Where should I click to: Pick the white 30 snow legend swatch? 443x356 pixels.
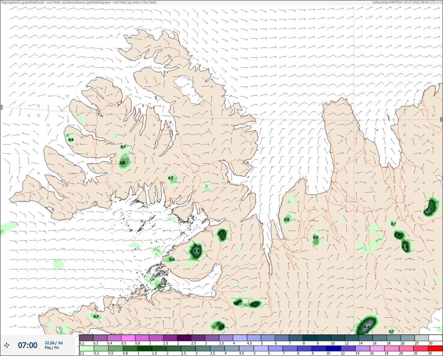point(435,338)
